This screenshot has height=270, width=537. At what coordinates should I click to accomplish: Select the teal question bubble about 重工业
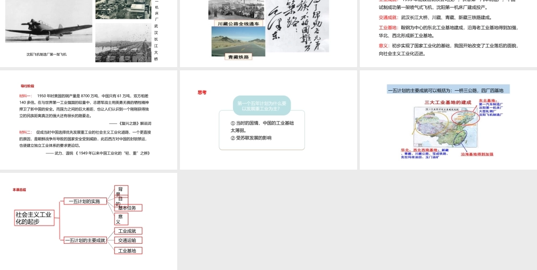[x=262, y=105]
